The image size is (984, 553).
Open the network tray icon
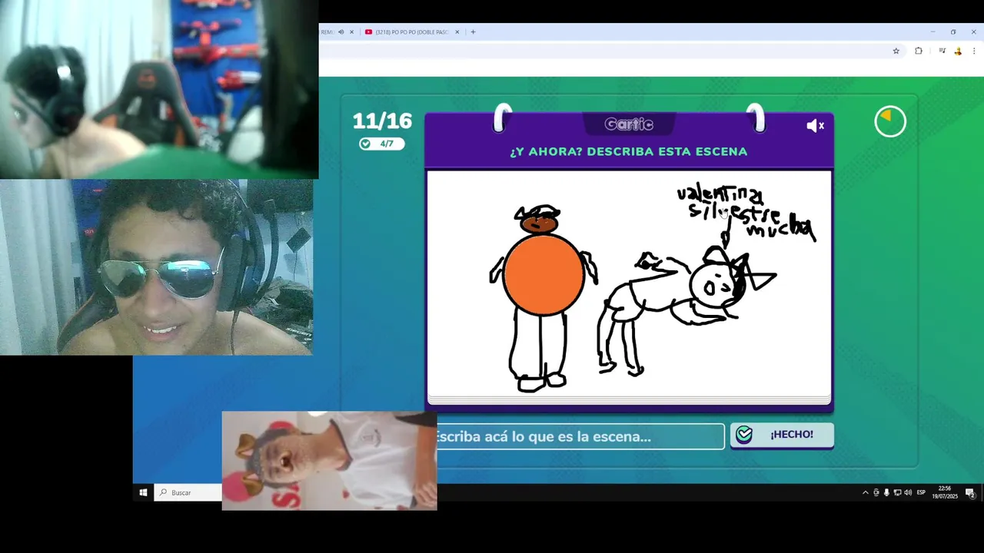[x=897, y=492]
